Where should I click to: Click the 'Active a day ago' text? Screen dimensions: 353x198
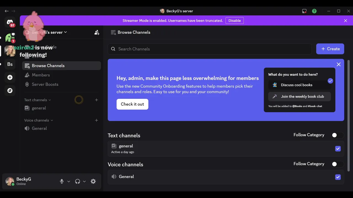click(x=123, y=152)
